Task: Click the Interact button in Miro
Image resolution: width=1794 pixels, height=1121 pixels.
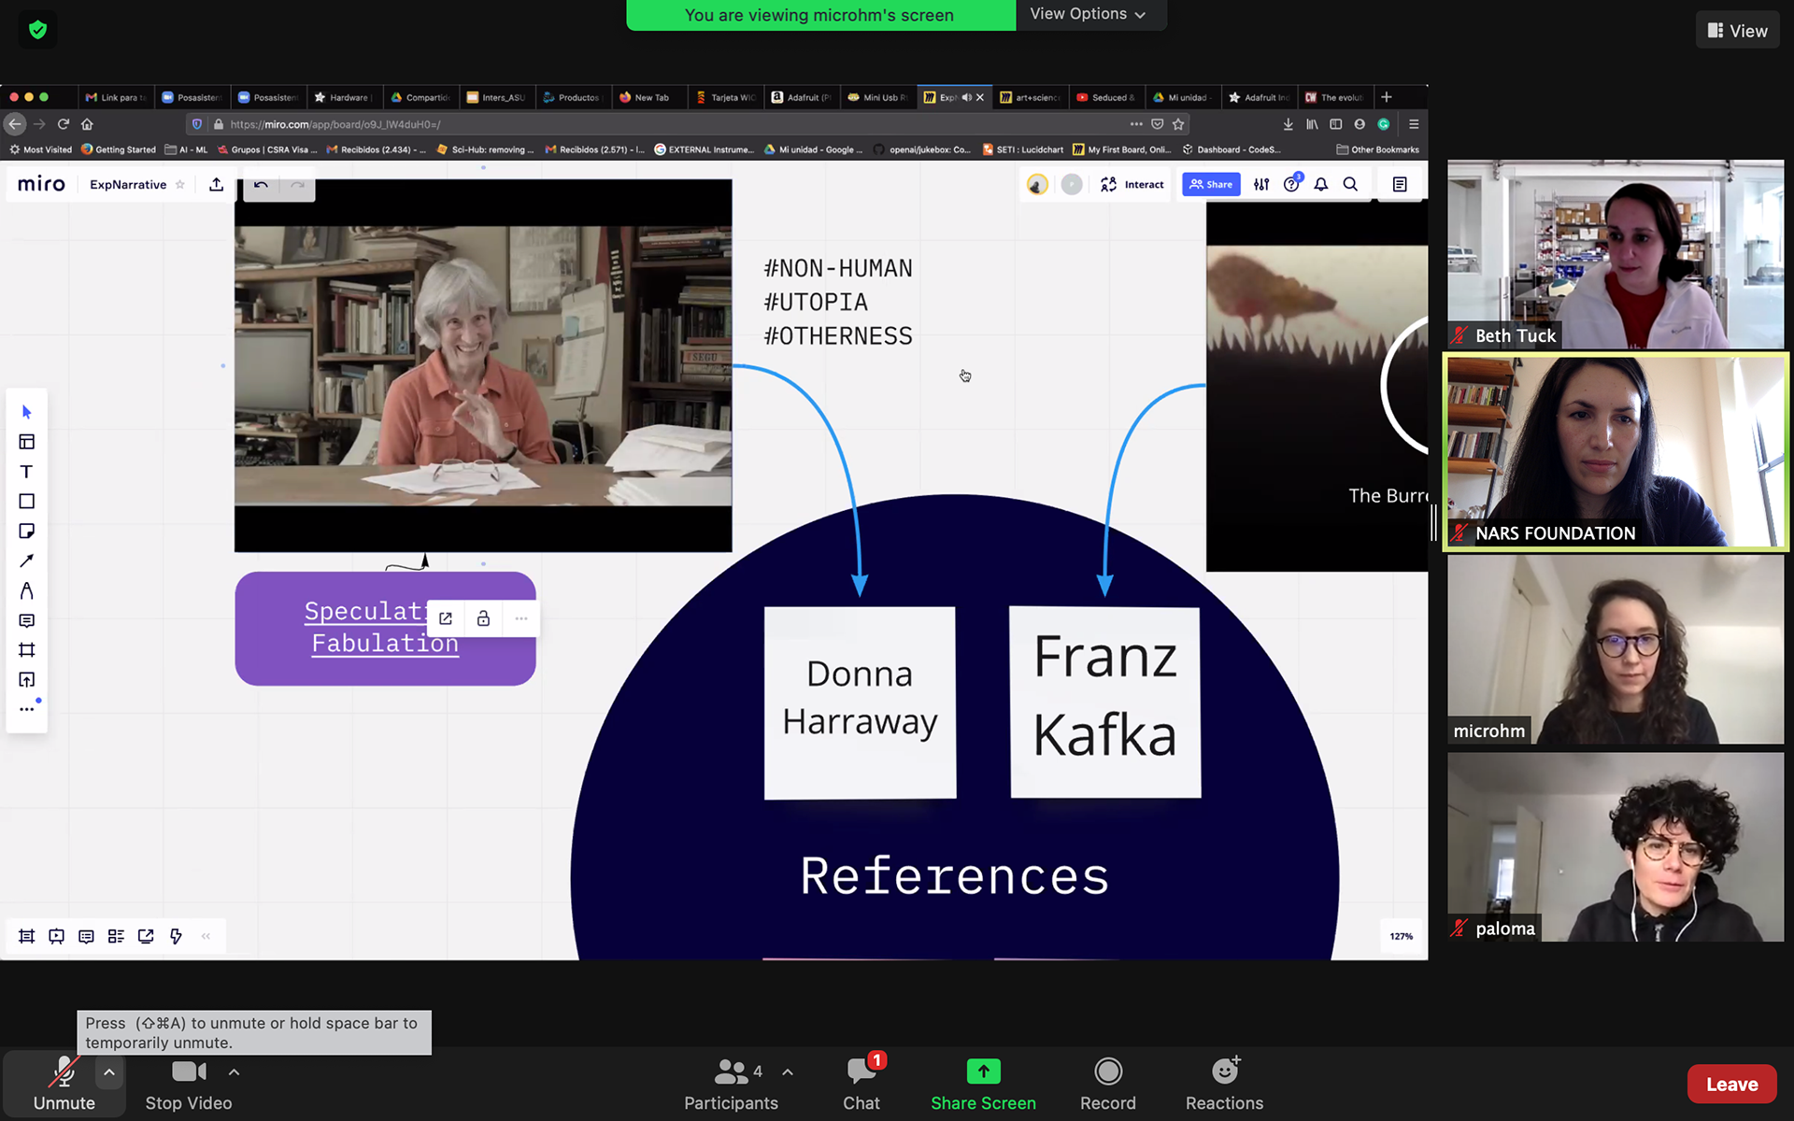Action: pyautogui.click(x=1132, y=184)
